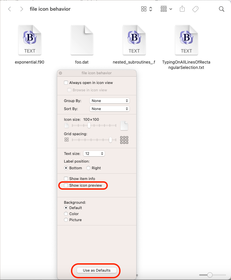The height and width of the screenshot is (280, 231).
Task: Select the blank foo.dat file icon
Action: (x=82, y=40)
